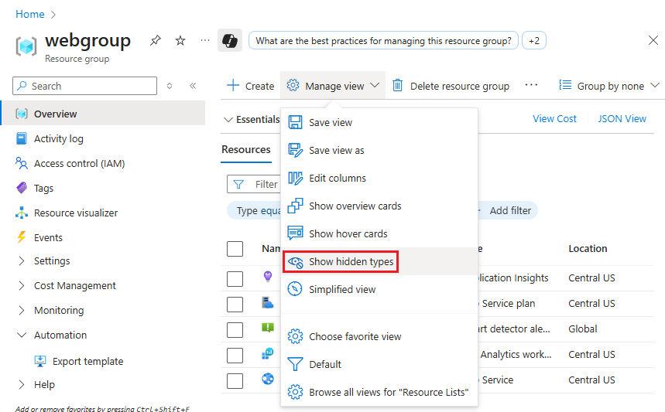The width and height of the screenshot is (665, 412).
Task: Open Access control (IAM)
Action: point(79,163)
